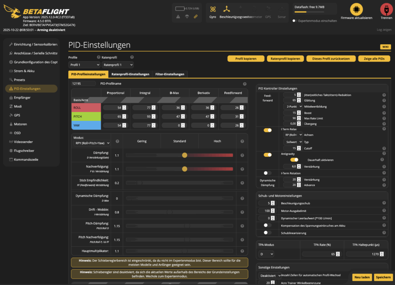Switch to the Filter-Einstellungen tab
Screen dimensions: 395x285
coord(170,74)
